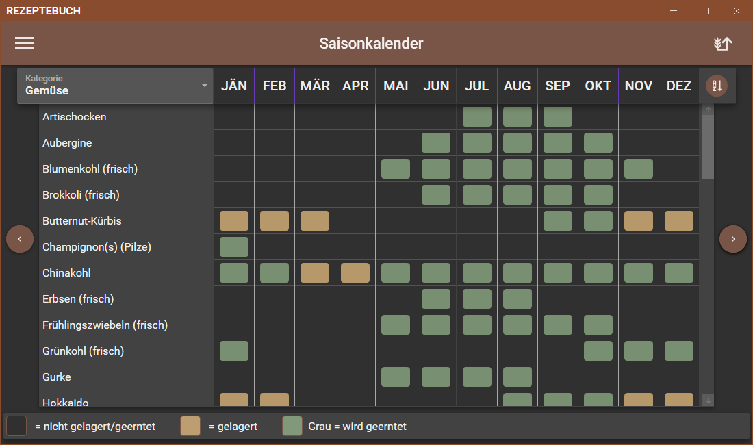Minimize the Rezeptebuch window
The image size is (753, 445).
click(674, 10)
